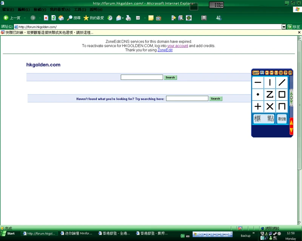Select the horizontal stroke key on Q9 pad
This screenshot has width=302, height=241.
pos(258,82)
